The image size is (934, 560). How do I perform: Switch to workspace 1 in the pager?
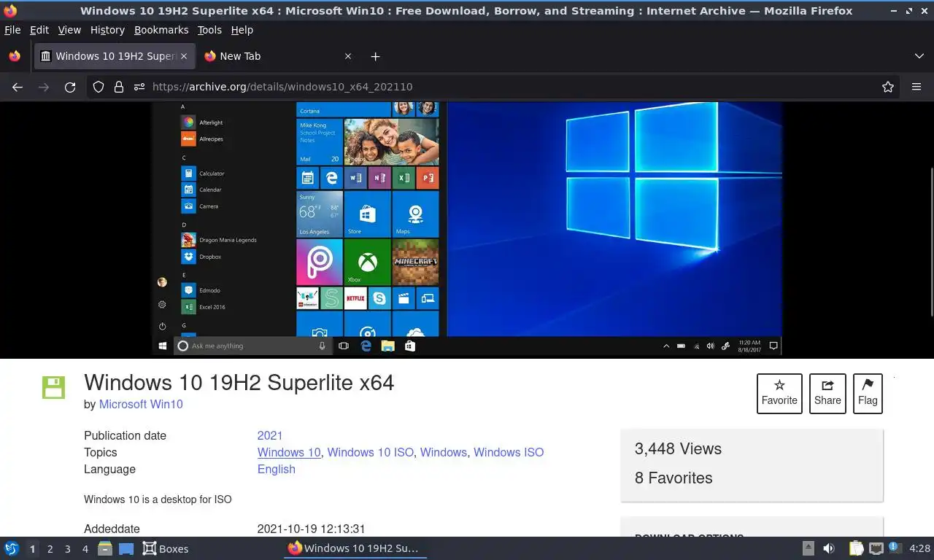pos(32,548)
